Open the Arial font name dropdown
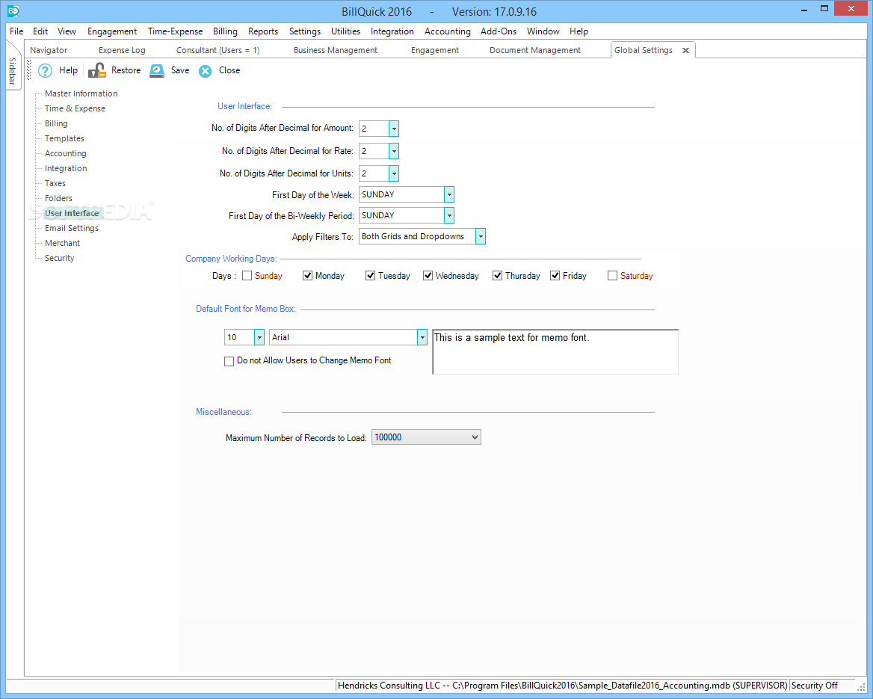873x699 pixels. [422, 337]
